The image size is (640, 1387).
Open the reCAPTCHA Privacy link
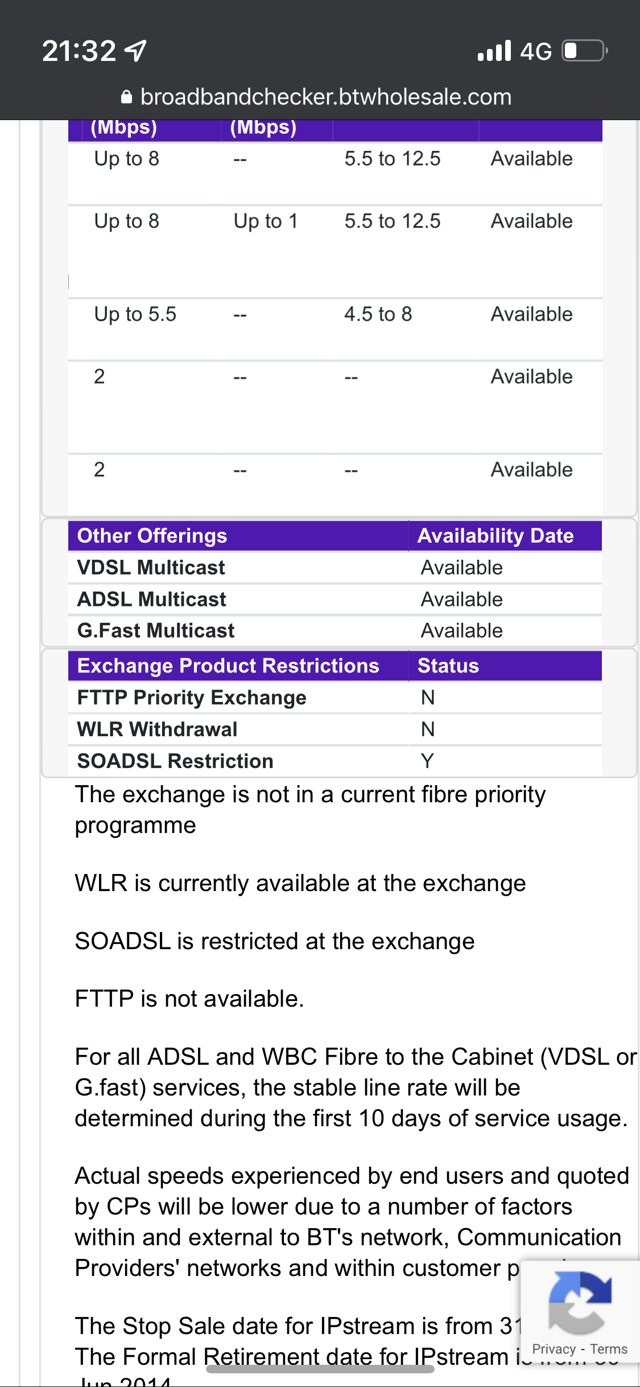click(554, 1349)
